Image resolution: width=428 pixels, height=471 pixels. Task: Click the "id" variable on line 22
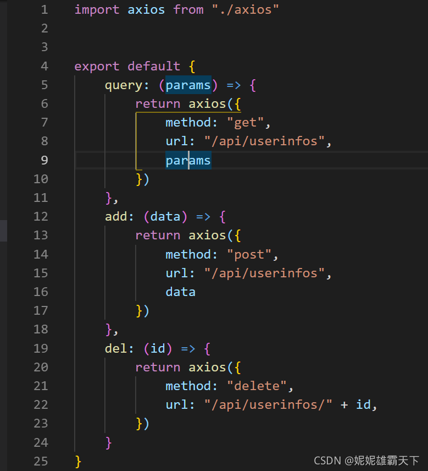(x=364, y=404)
